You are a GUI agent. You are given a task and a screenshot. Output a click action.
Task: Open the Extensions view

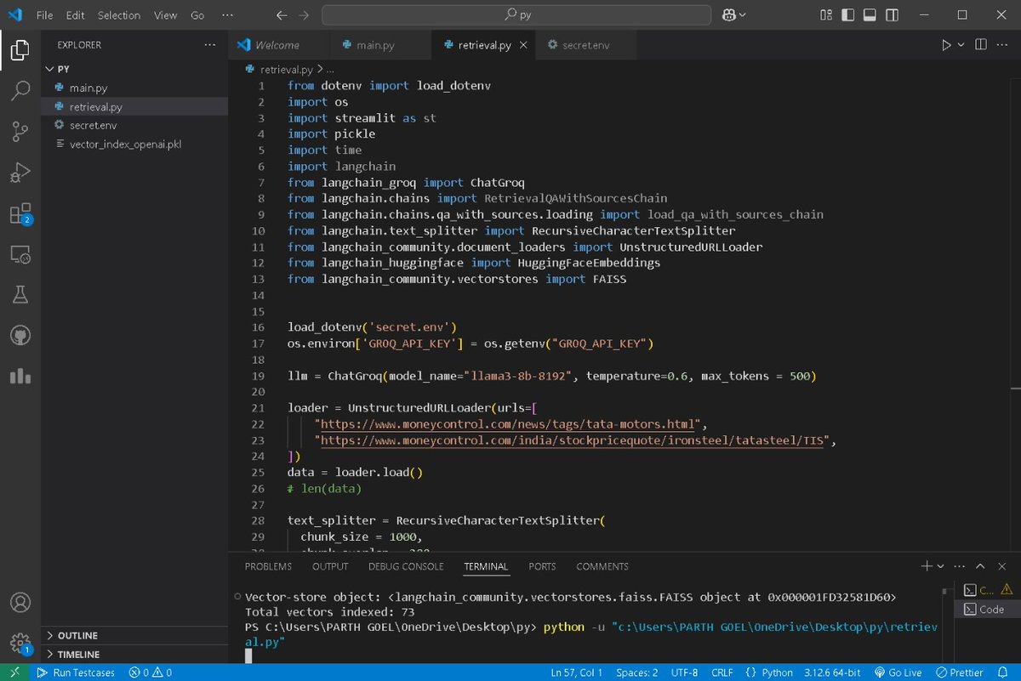pos(20,213)
